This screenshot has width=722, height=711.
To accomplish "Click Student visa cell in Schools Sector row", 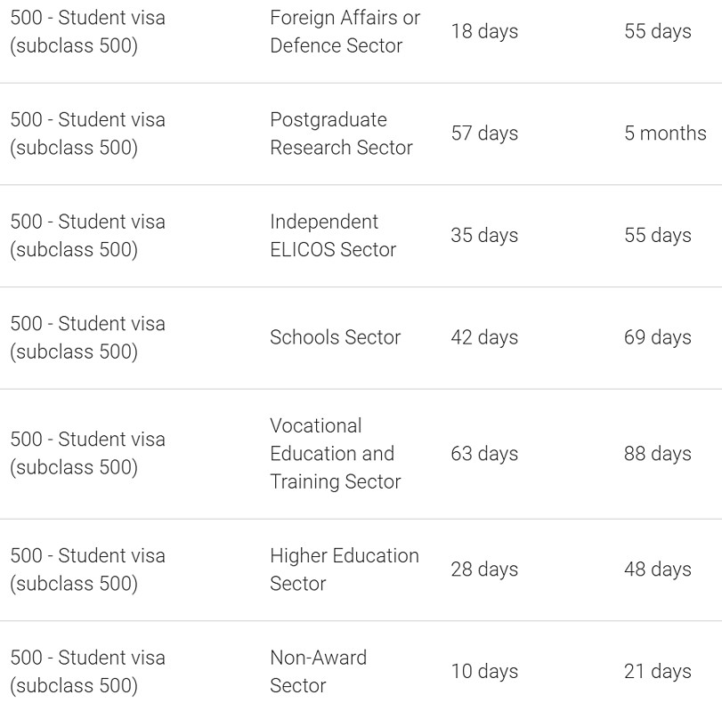I will [x=87, y=337].
